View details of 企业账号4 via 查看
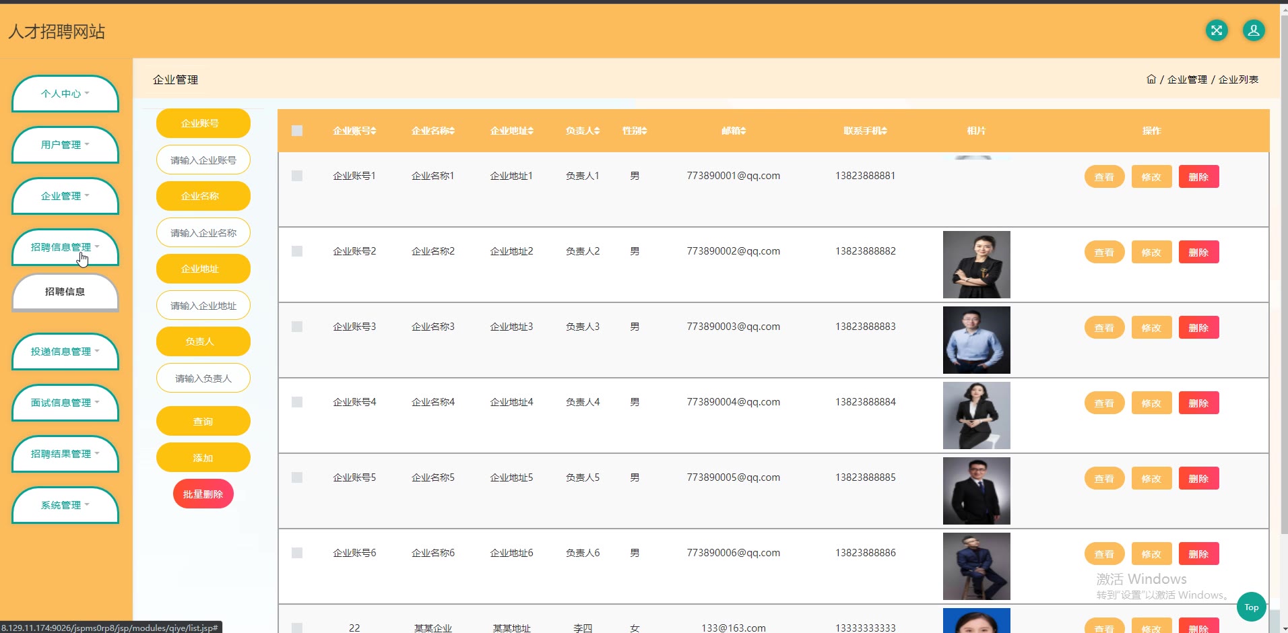 1104,403
